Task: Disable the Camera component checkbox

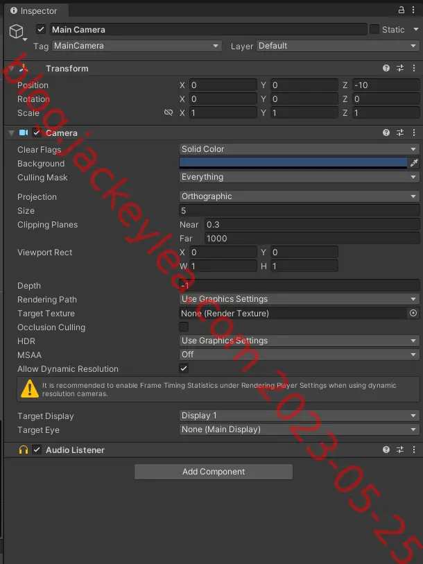Action: point(37,133)
